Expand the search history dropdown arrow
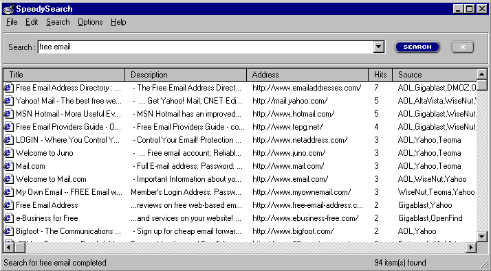 379,47
